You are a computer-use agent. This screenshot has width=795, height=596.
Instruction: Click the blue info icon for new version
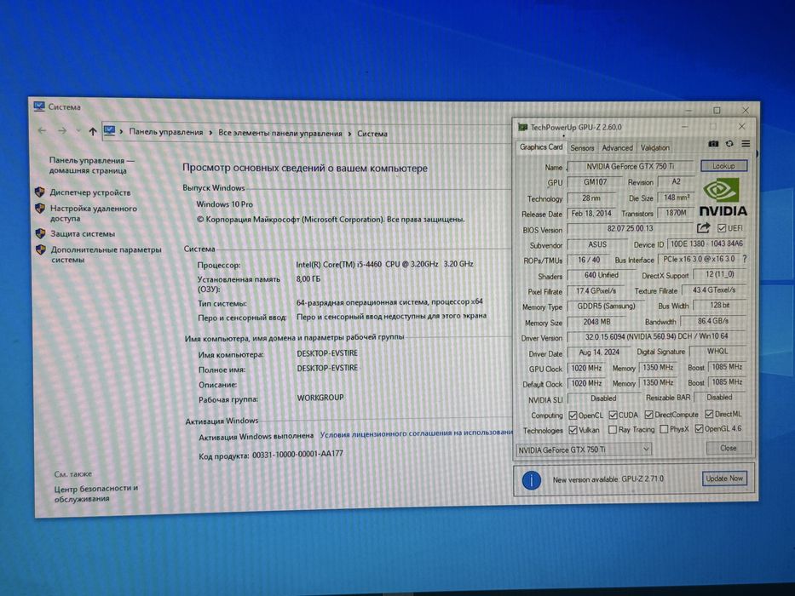531,480
